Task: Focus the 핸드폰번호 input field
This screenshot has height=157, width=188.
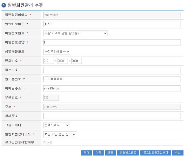Action: click(x=112, y=79)
